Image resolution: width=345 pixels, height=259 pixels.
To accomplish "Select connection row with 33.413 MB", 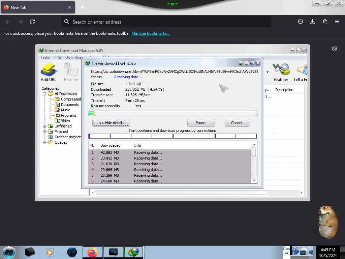I will pyautogui.click(x=169, y=158).
